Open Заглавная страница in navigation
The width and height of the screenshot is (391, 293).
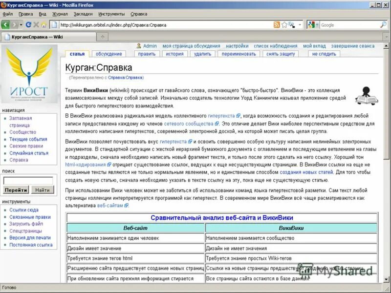(21, 122)
